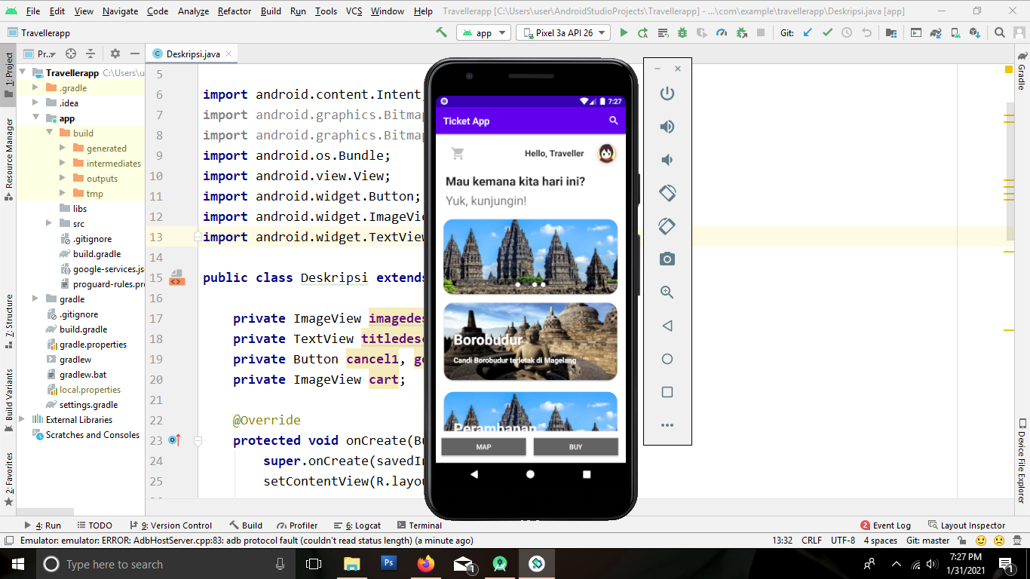Commit changes with Git green checkmark
1030x579 pixels.
(827, 32)
